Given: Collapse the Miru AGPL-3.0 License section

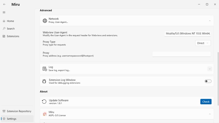Looking at the screenshot, I should point(210,114).
